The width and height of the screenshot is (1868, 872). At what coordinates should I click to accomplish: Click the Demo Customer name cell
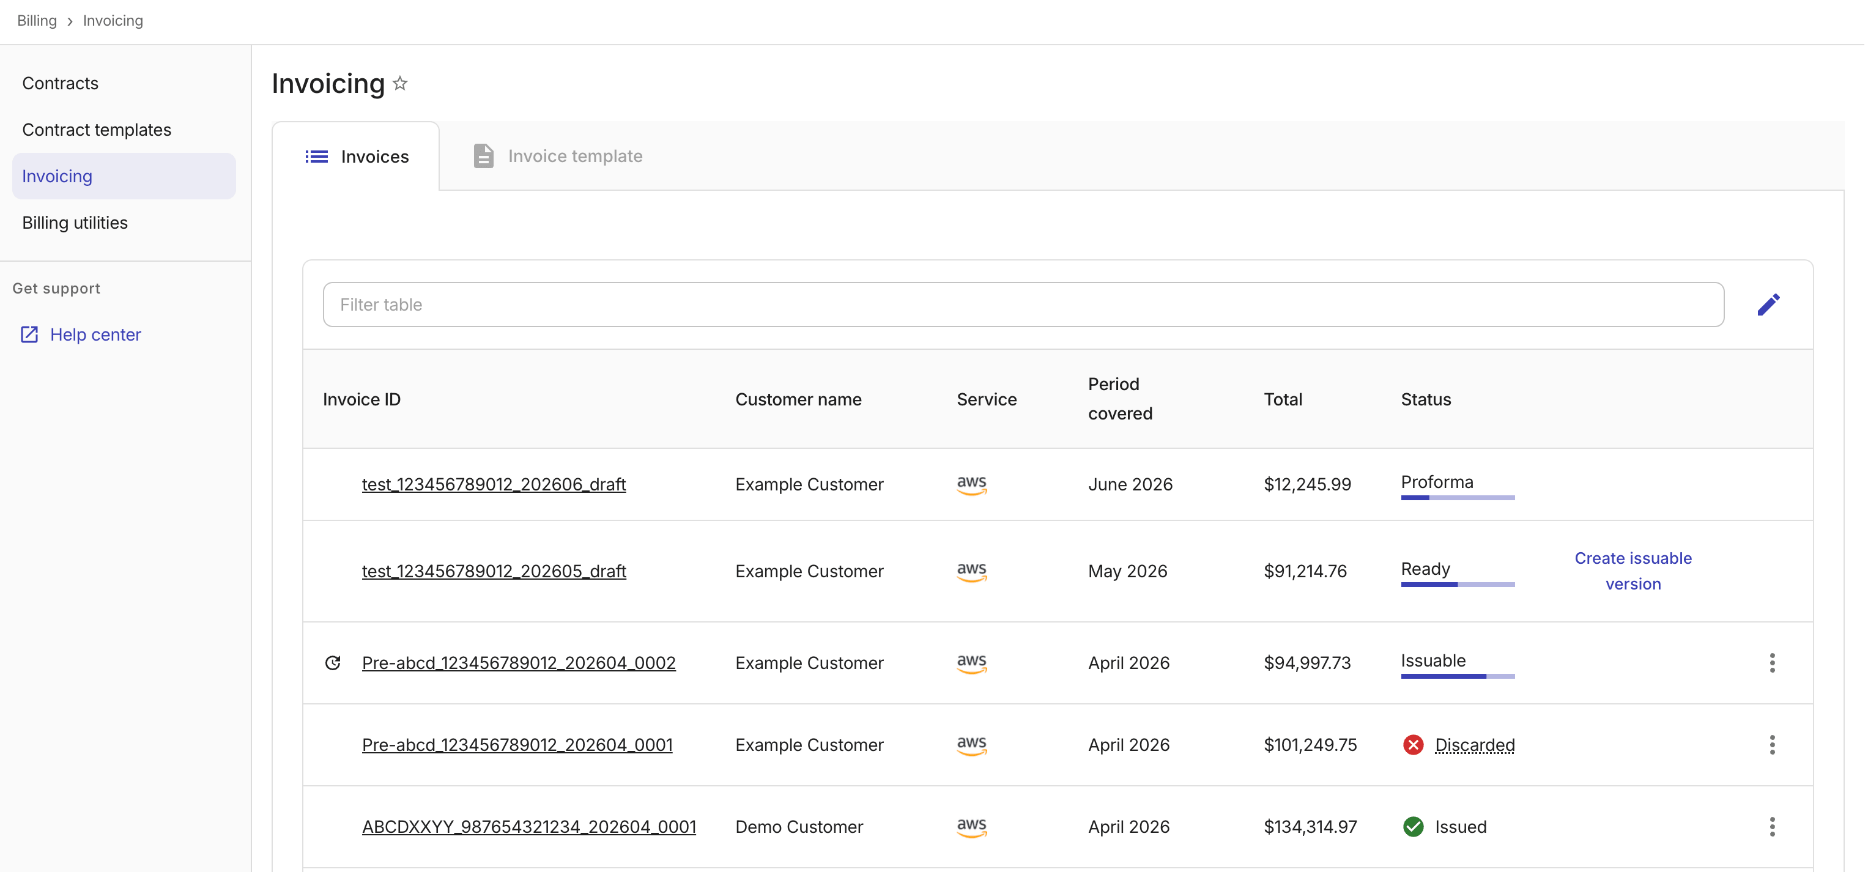(x=799, y=826)
